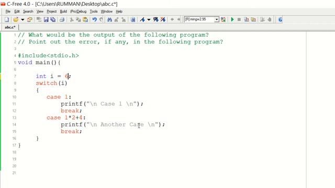Open the Help menu
The width and height of the screenshot is (335, 188).
tap(119, 11)
